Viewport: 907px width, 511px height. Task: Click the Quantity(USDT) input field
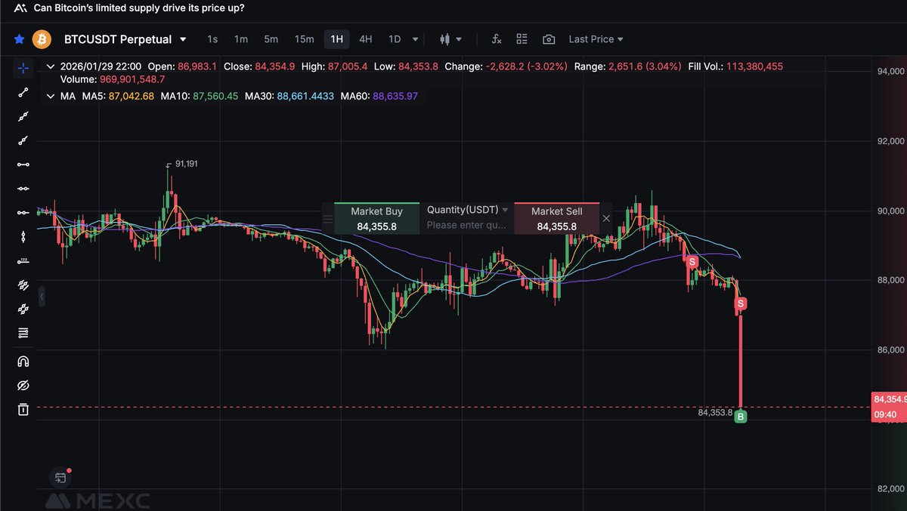pyautogui.click(x=466, y=224)
